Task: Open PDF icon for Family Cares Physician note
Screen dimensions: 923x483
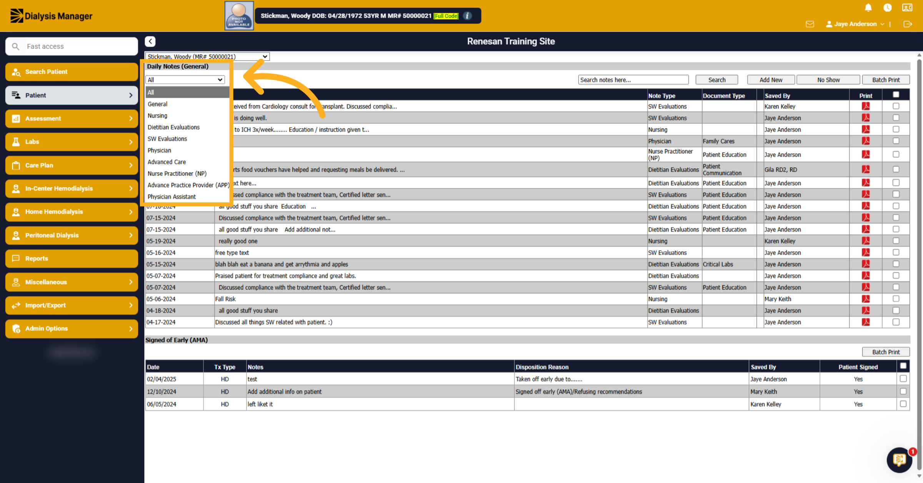Action: (x=866, y=141)
